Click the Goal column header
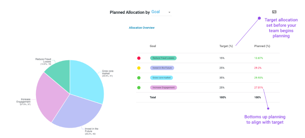Viewport: 305px width, 138px height. coord(153,46)
